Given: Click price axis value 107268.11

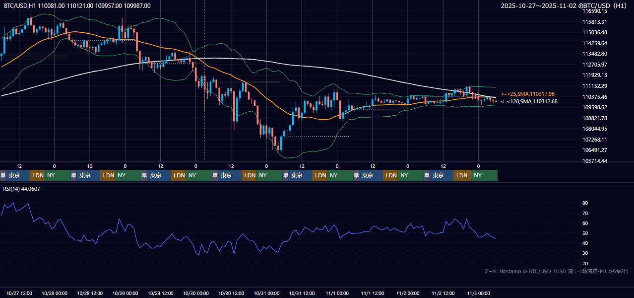Looking at the screenshot, I should pyautogui.click(x=594, y=140).
